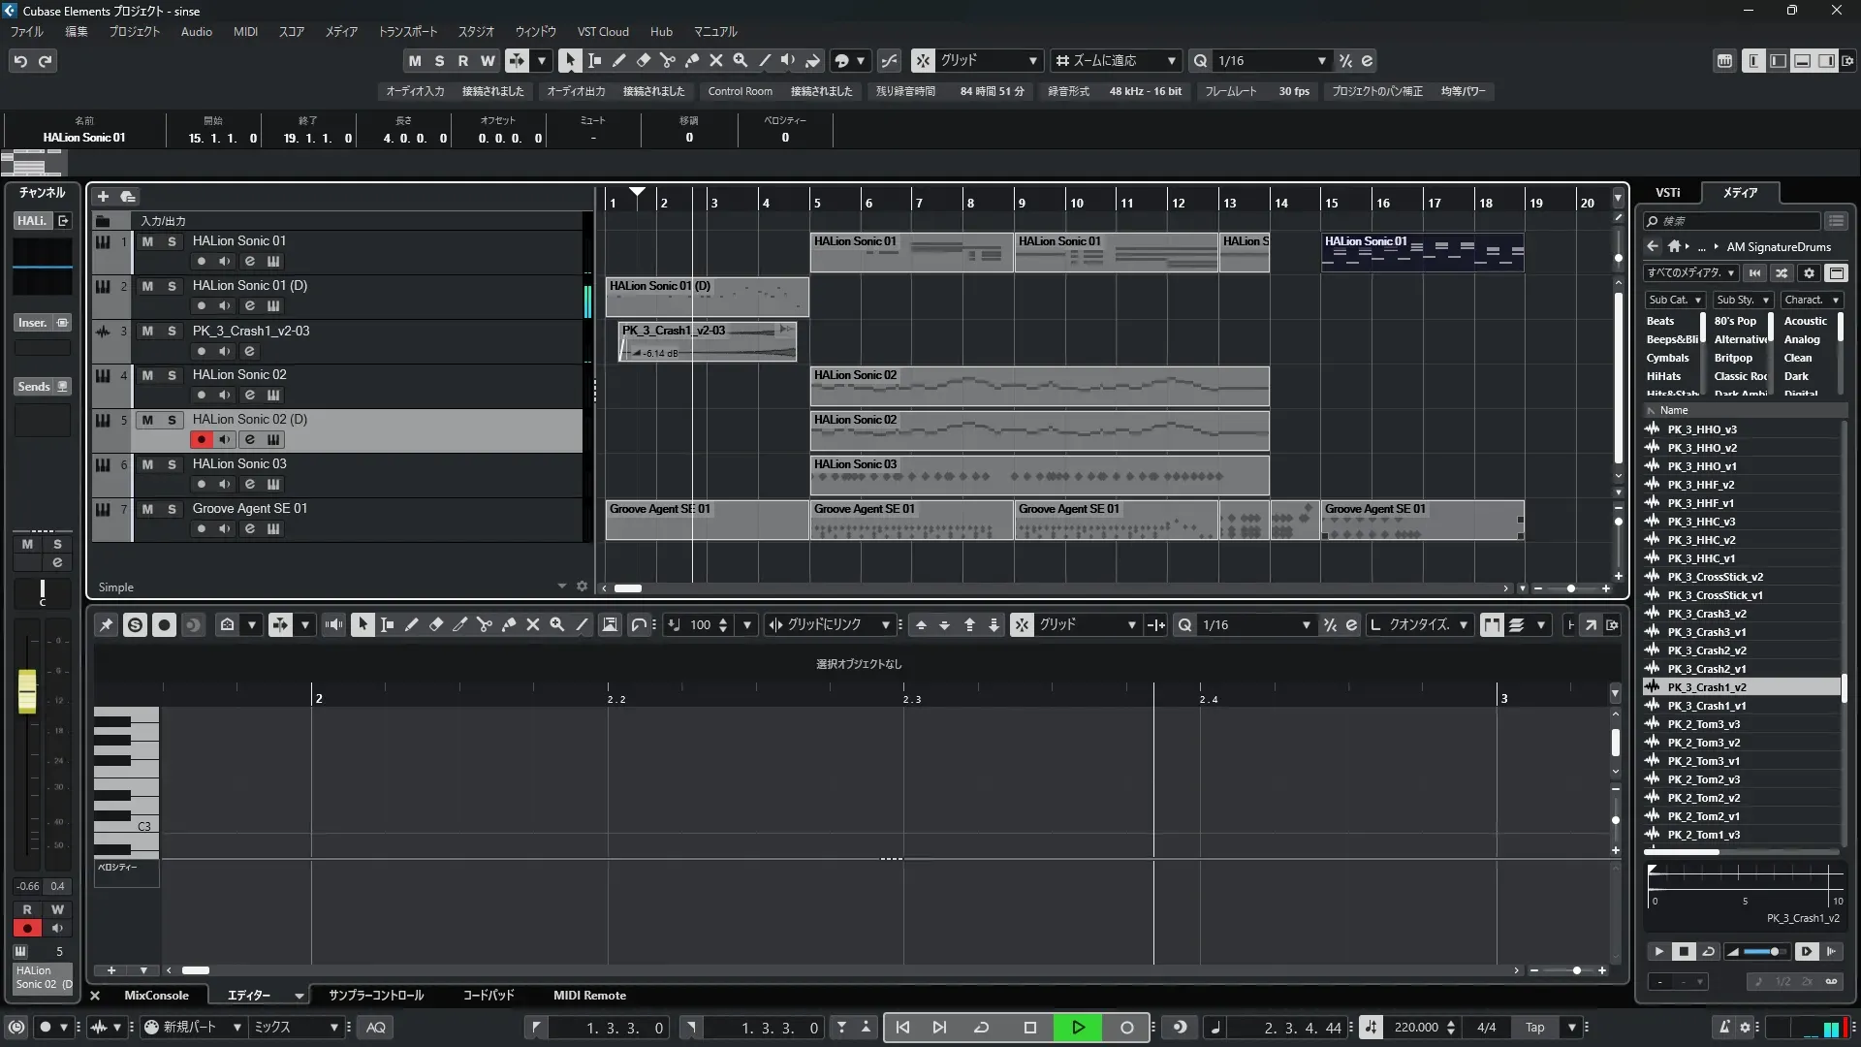Click the Add Track plus icon
Screen dimensions: 1861x1047
click(x=103, y=196)
